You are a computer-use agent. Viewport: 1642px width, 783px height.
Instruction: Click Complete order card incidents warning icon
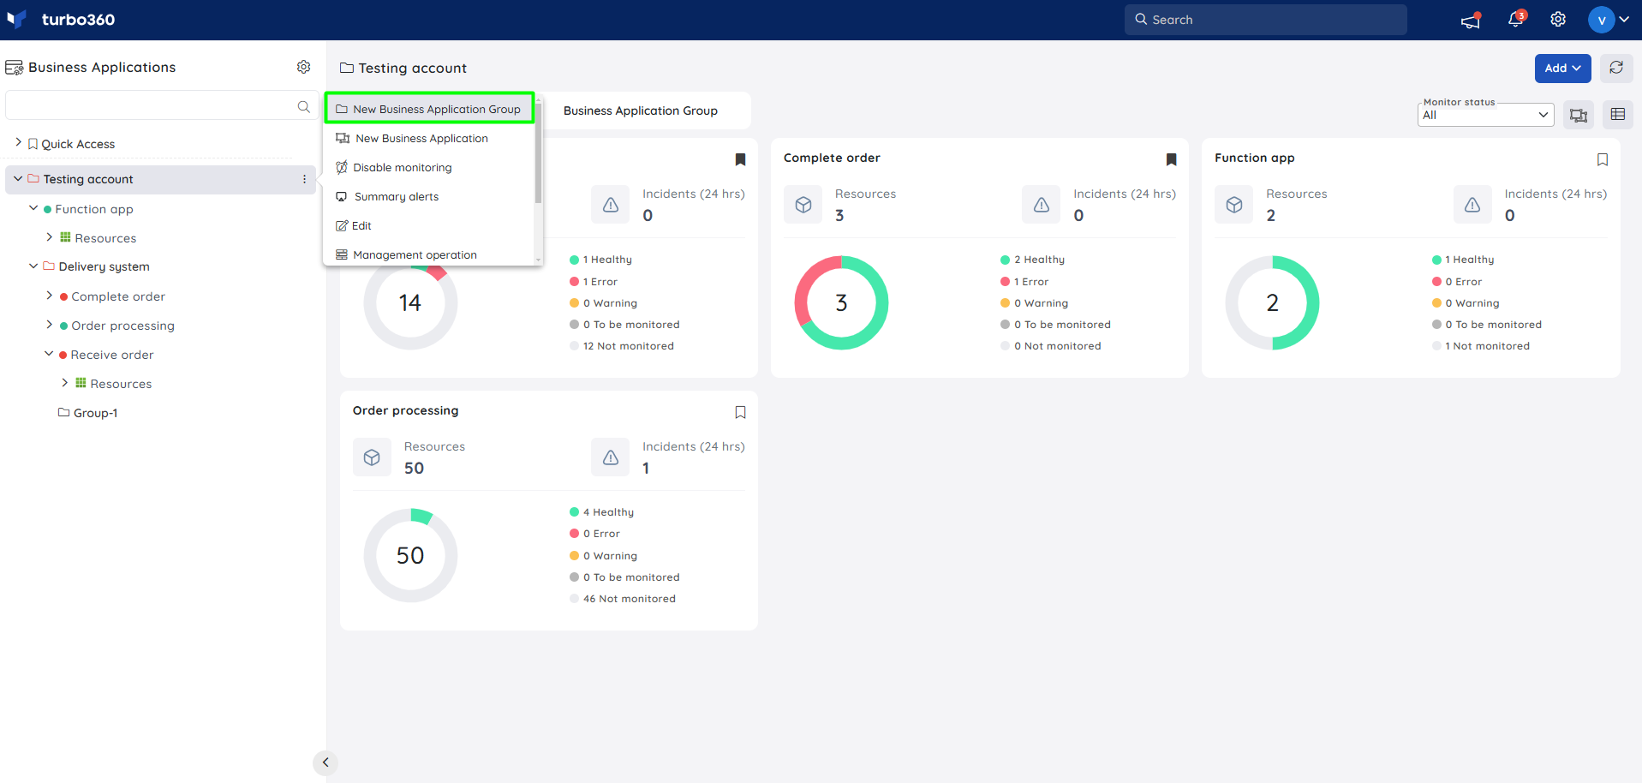click(1042, 205)
